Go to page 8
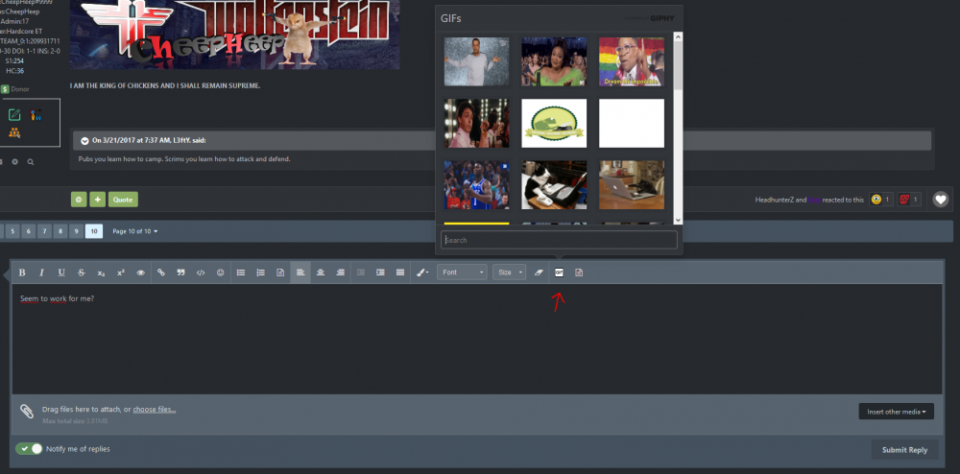This screenshot has width=960, height=474. pyautogui.click(x=60, y=231)
